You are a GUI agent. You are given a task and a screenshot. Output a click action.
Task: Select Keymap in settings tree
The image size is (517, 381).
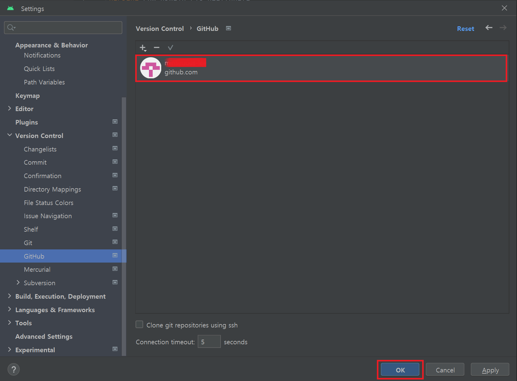coord(28,96)
